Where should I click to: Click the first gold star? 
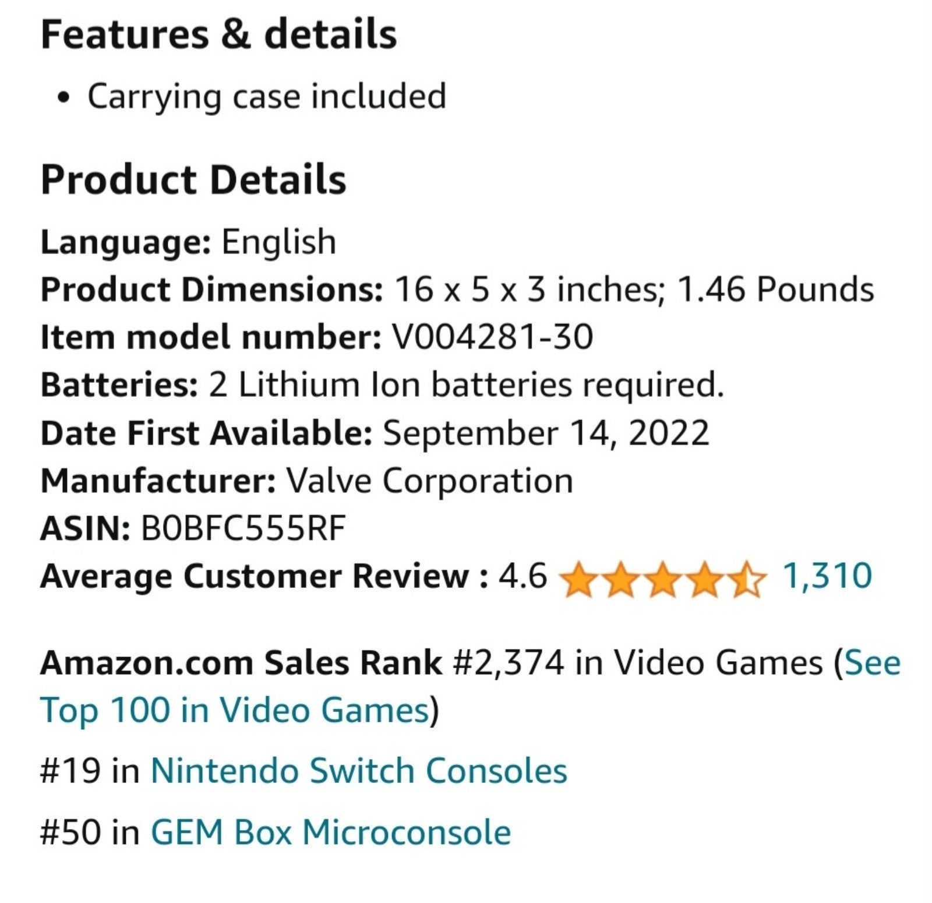point(578,579)
